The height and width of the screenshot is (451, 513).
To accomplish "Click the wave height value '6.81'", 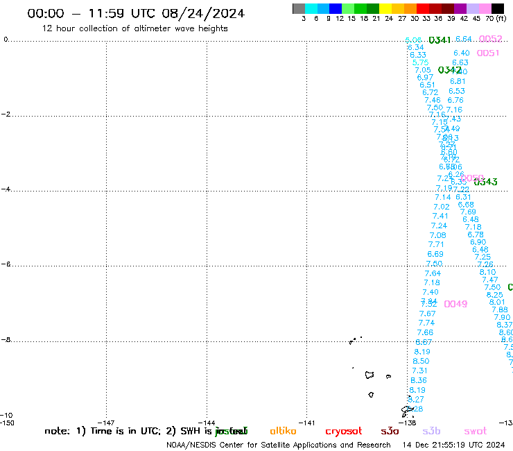I will coord(458,81).
